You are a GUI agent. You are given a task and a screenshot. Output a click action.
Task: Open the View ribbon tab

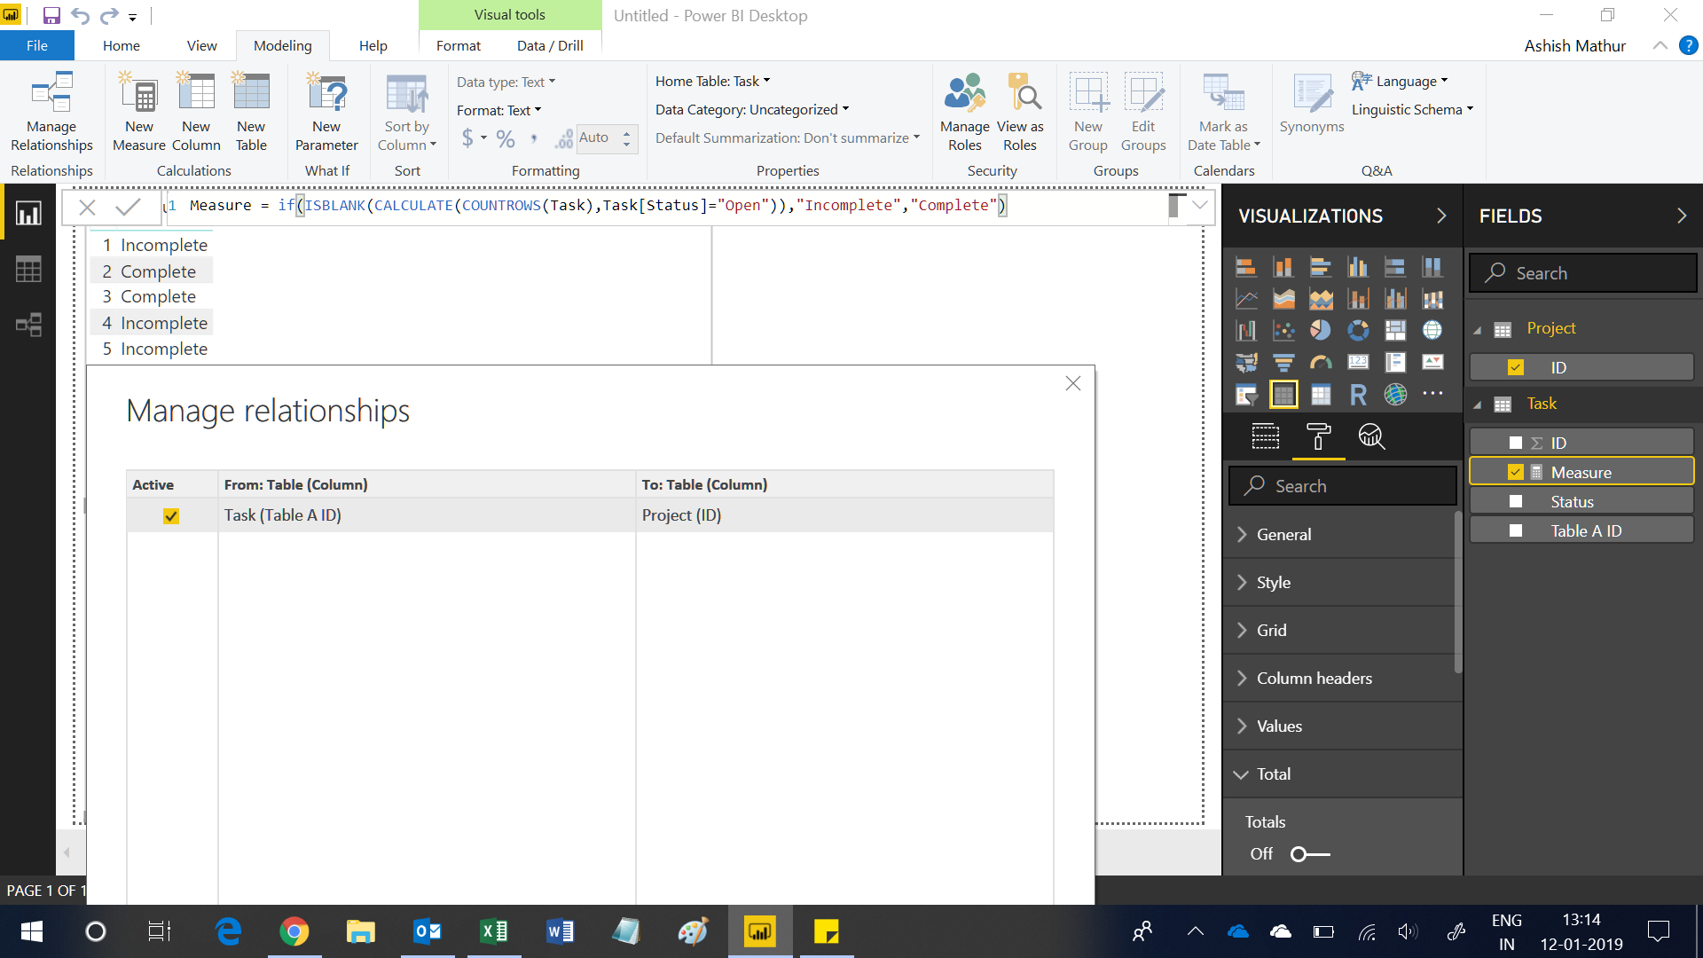(x=201, y=45)
